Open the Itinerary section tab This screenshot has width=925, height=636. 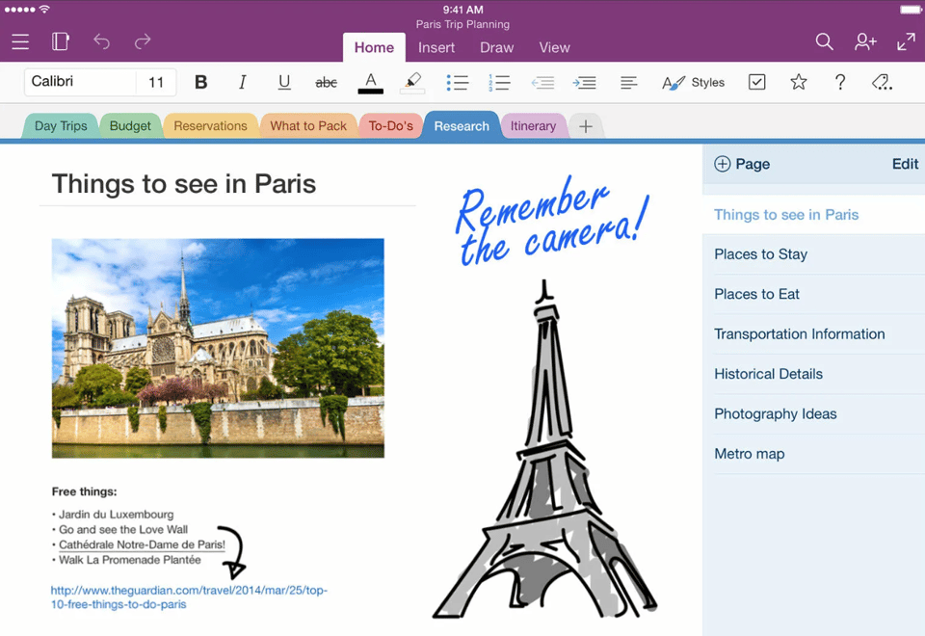(533, 125)
